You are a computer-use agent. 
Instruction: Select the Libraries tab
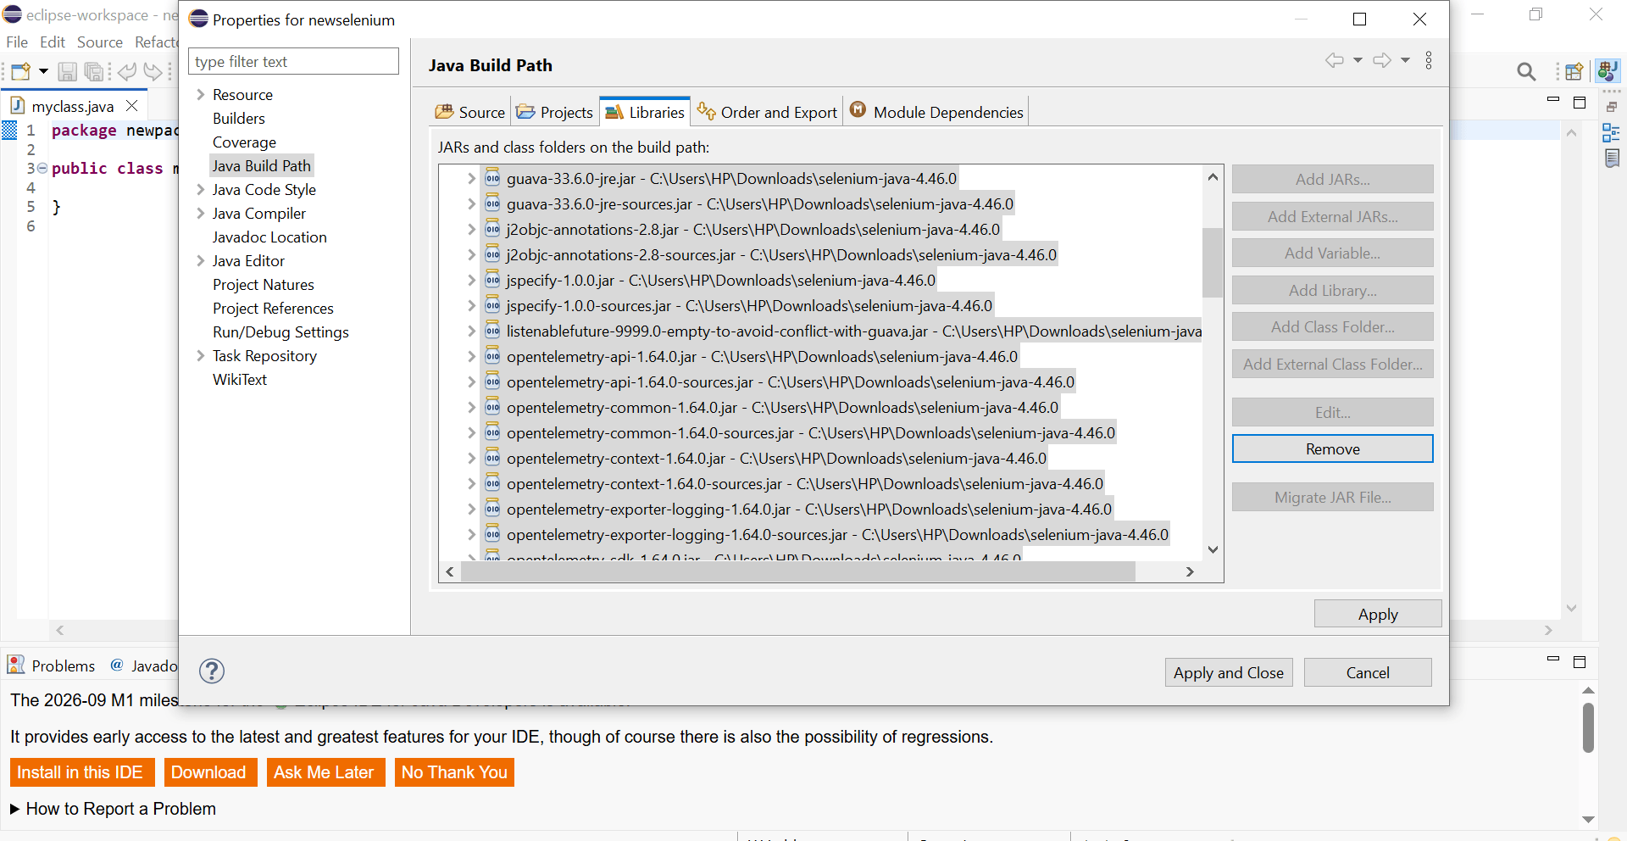pos(646,112)
